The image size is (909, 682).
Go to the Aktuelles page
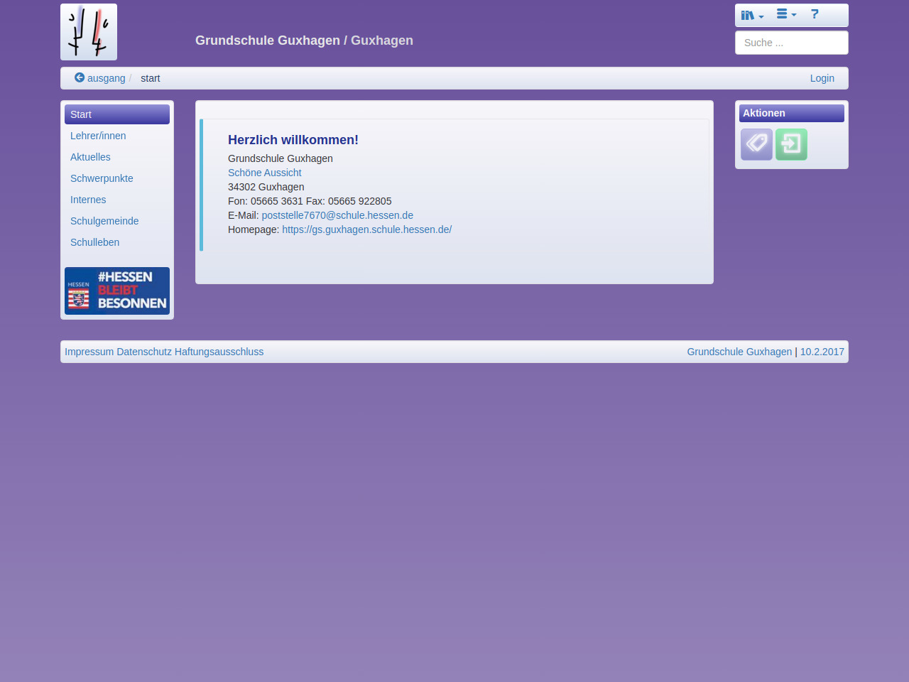[90, 157]
